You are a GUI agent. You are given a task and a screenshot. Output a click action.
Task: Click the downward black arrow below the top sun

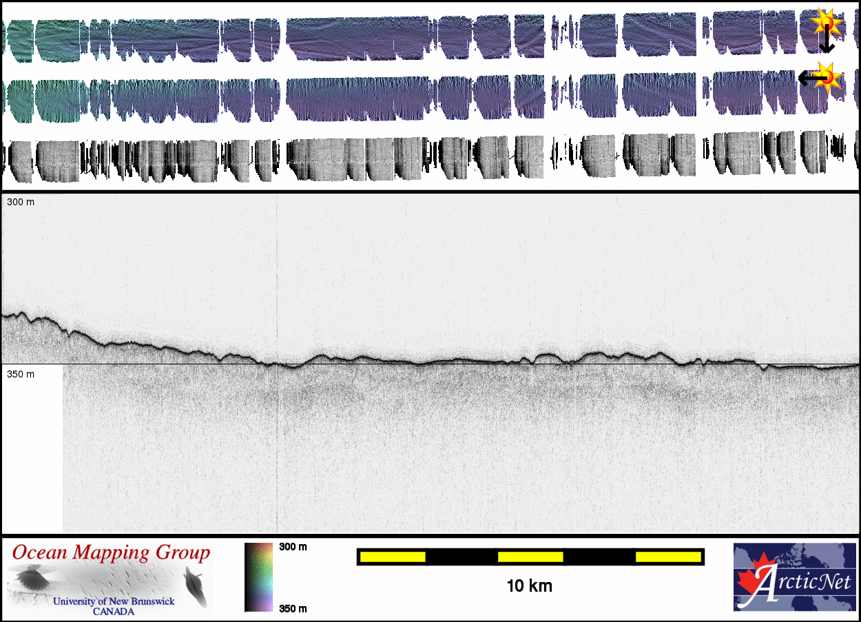click(827, 44)
